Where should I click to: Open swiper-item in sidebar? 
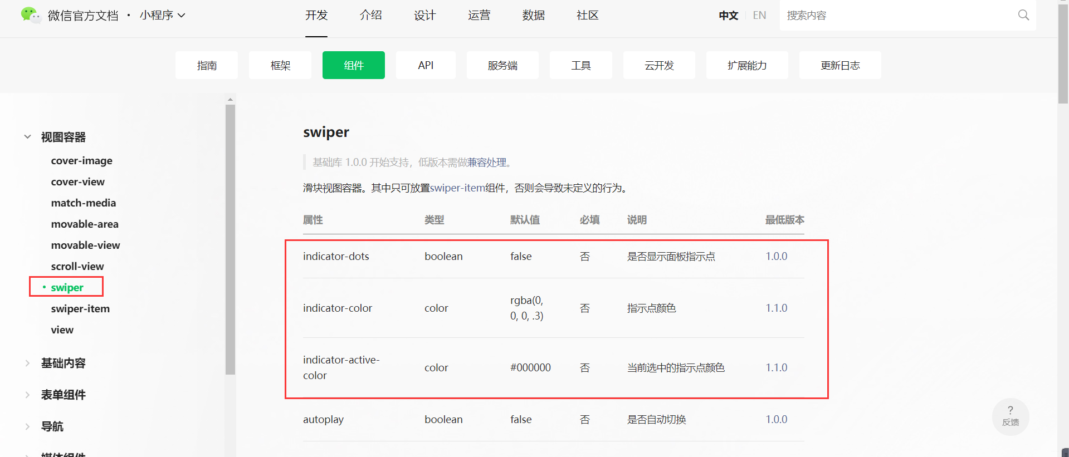pos(80,308)
